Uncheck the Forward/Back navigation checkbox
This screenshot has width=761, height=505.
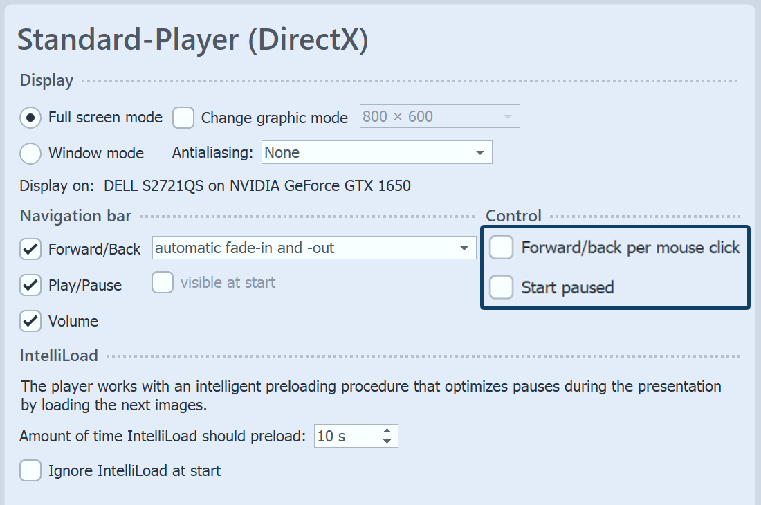pyautogui.click(x=30, y=249)
